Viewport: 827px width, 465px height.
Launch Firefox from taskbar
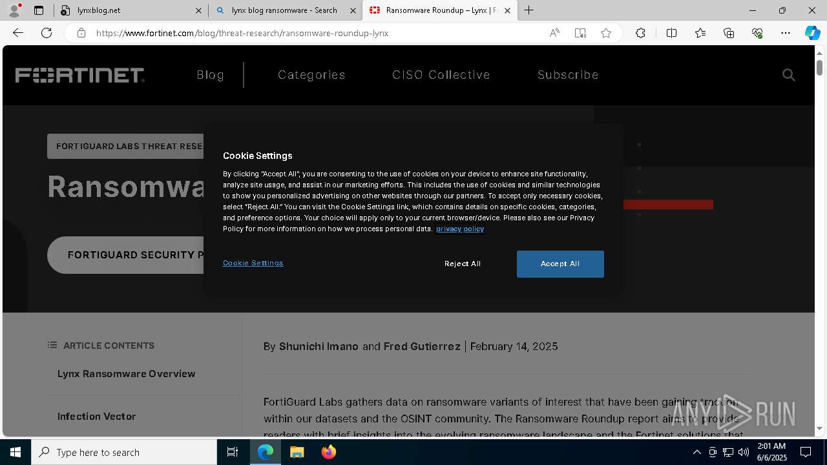328,452
